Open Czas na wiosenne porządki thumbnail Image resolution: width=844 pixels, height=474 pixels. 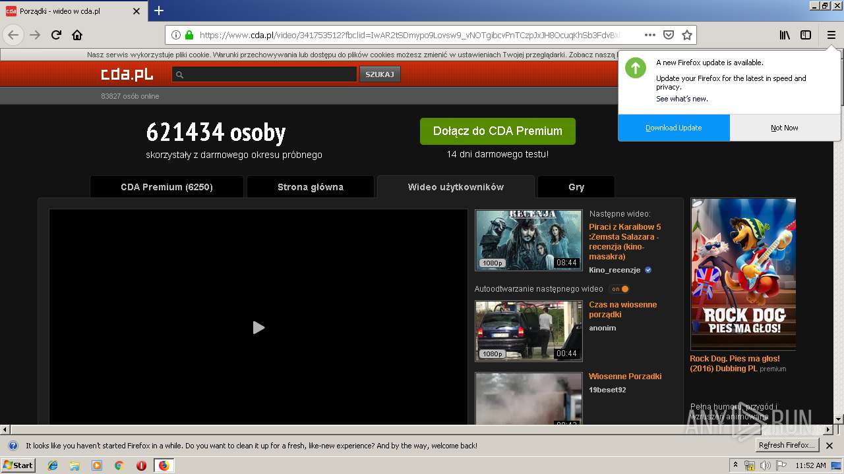point(529,331)
